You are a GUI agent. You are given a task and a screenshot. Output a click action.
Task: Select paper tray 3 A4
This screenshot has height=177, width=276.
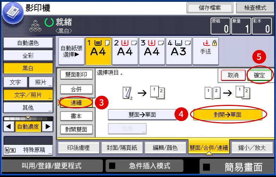[152, 51]
